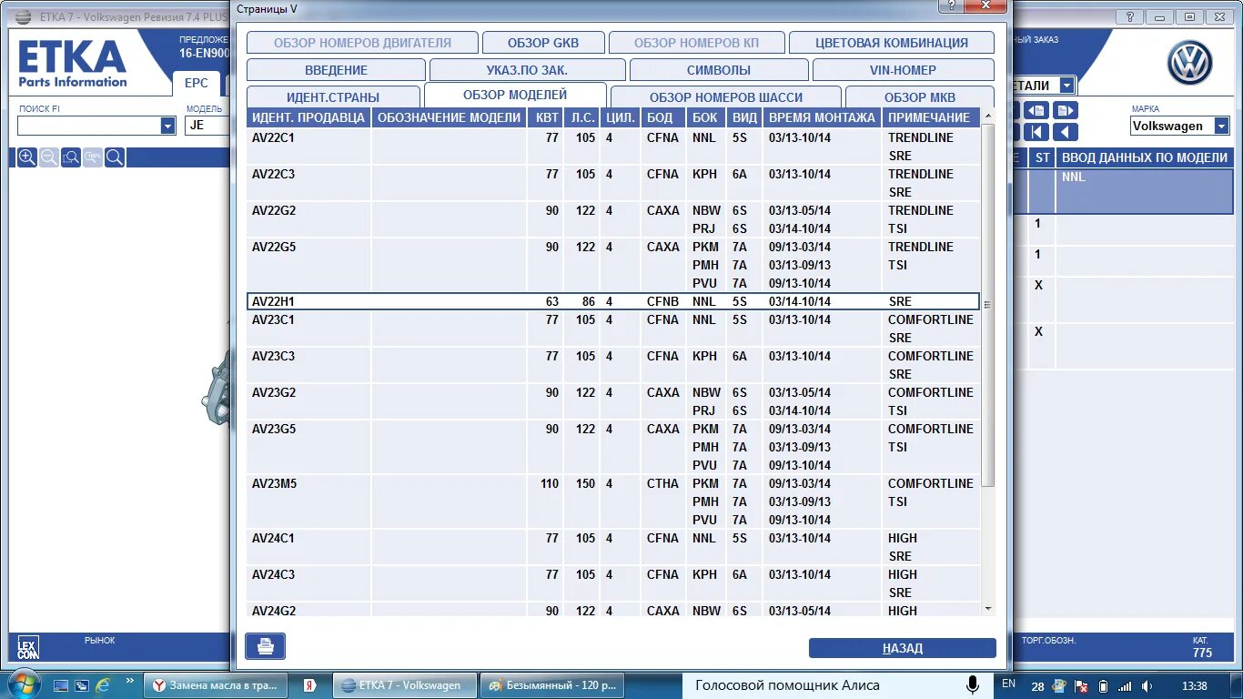Click the zoom in magnifier icon
The height and width of the screenshot is (699, 1243).
pyautogui.click(x=27, y=157)
